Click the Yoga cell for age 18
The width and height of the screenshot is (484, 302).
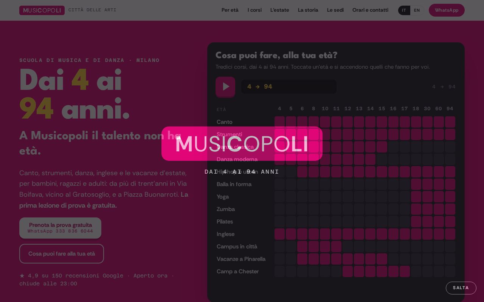[x=416, y=197]
